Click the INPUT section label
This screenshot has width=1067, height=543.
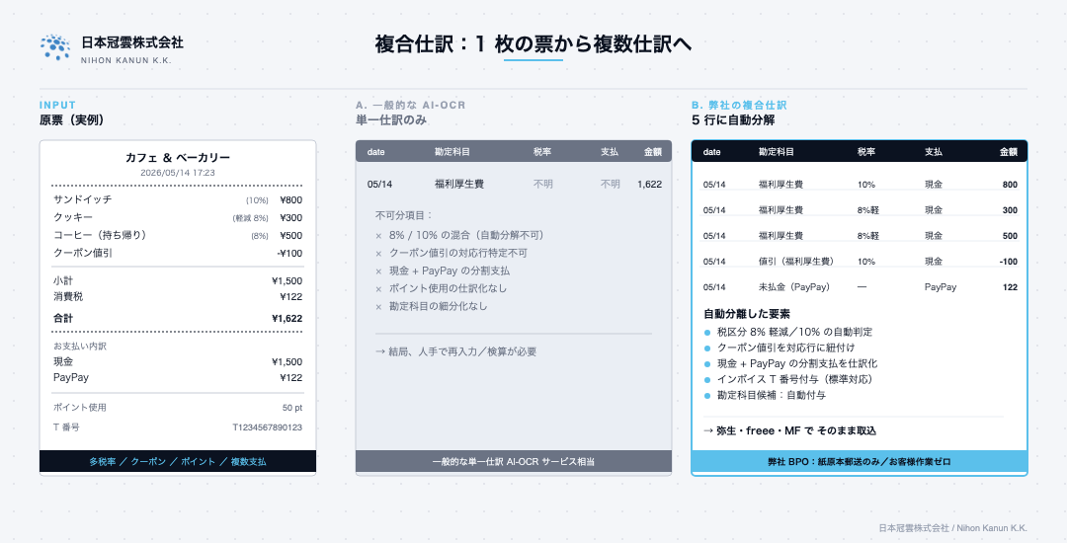pyautogui.click(x=58, y=105)
